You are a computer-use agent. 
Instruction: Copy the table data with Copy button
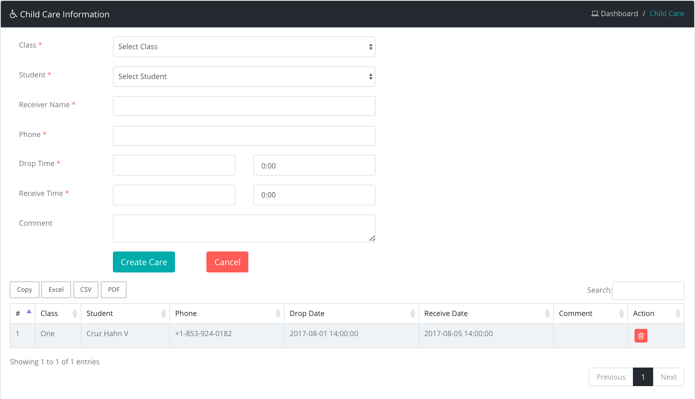[25, 290]
